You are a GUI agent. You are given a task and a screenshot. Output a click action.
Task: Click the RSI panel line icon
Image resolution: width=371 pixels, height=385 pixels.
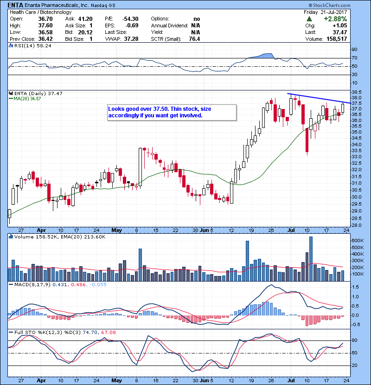tap(11, 45)
